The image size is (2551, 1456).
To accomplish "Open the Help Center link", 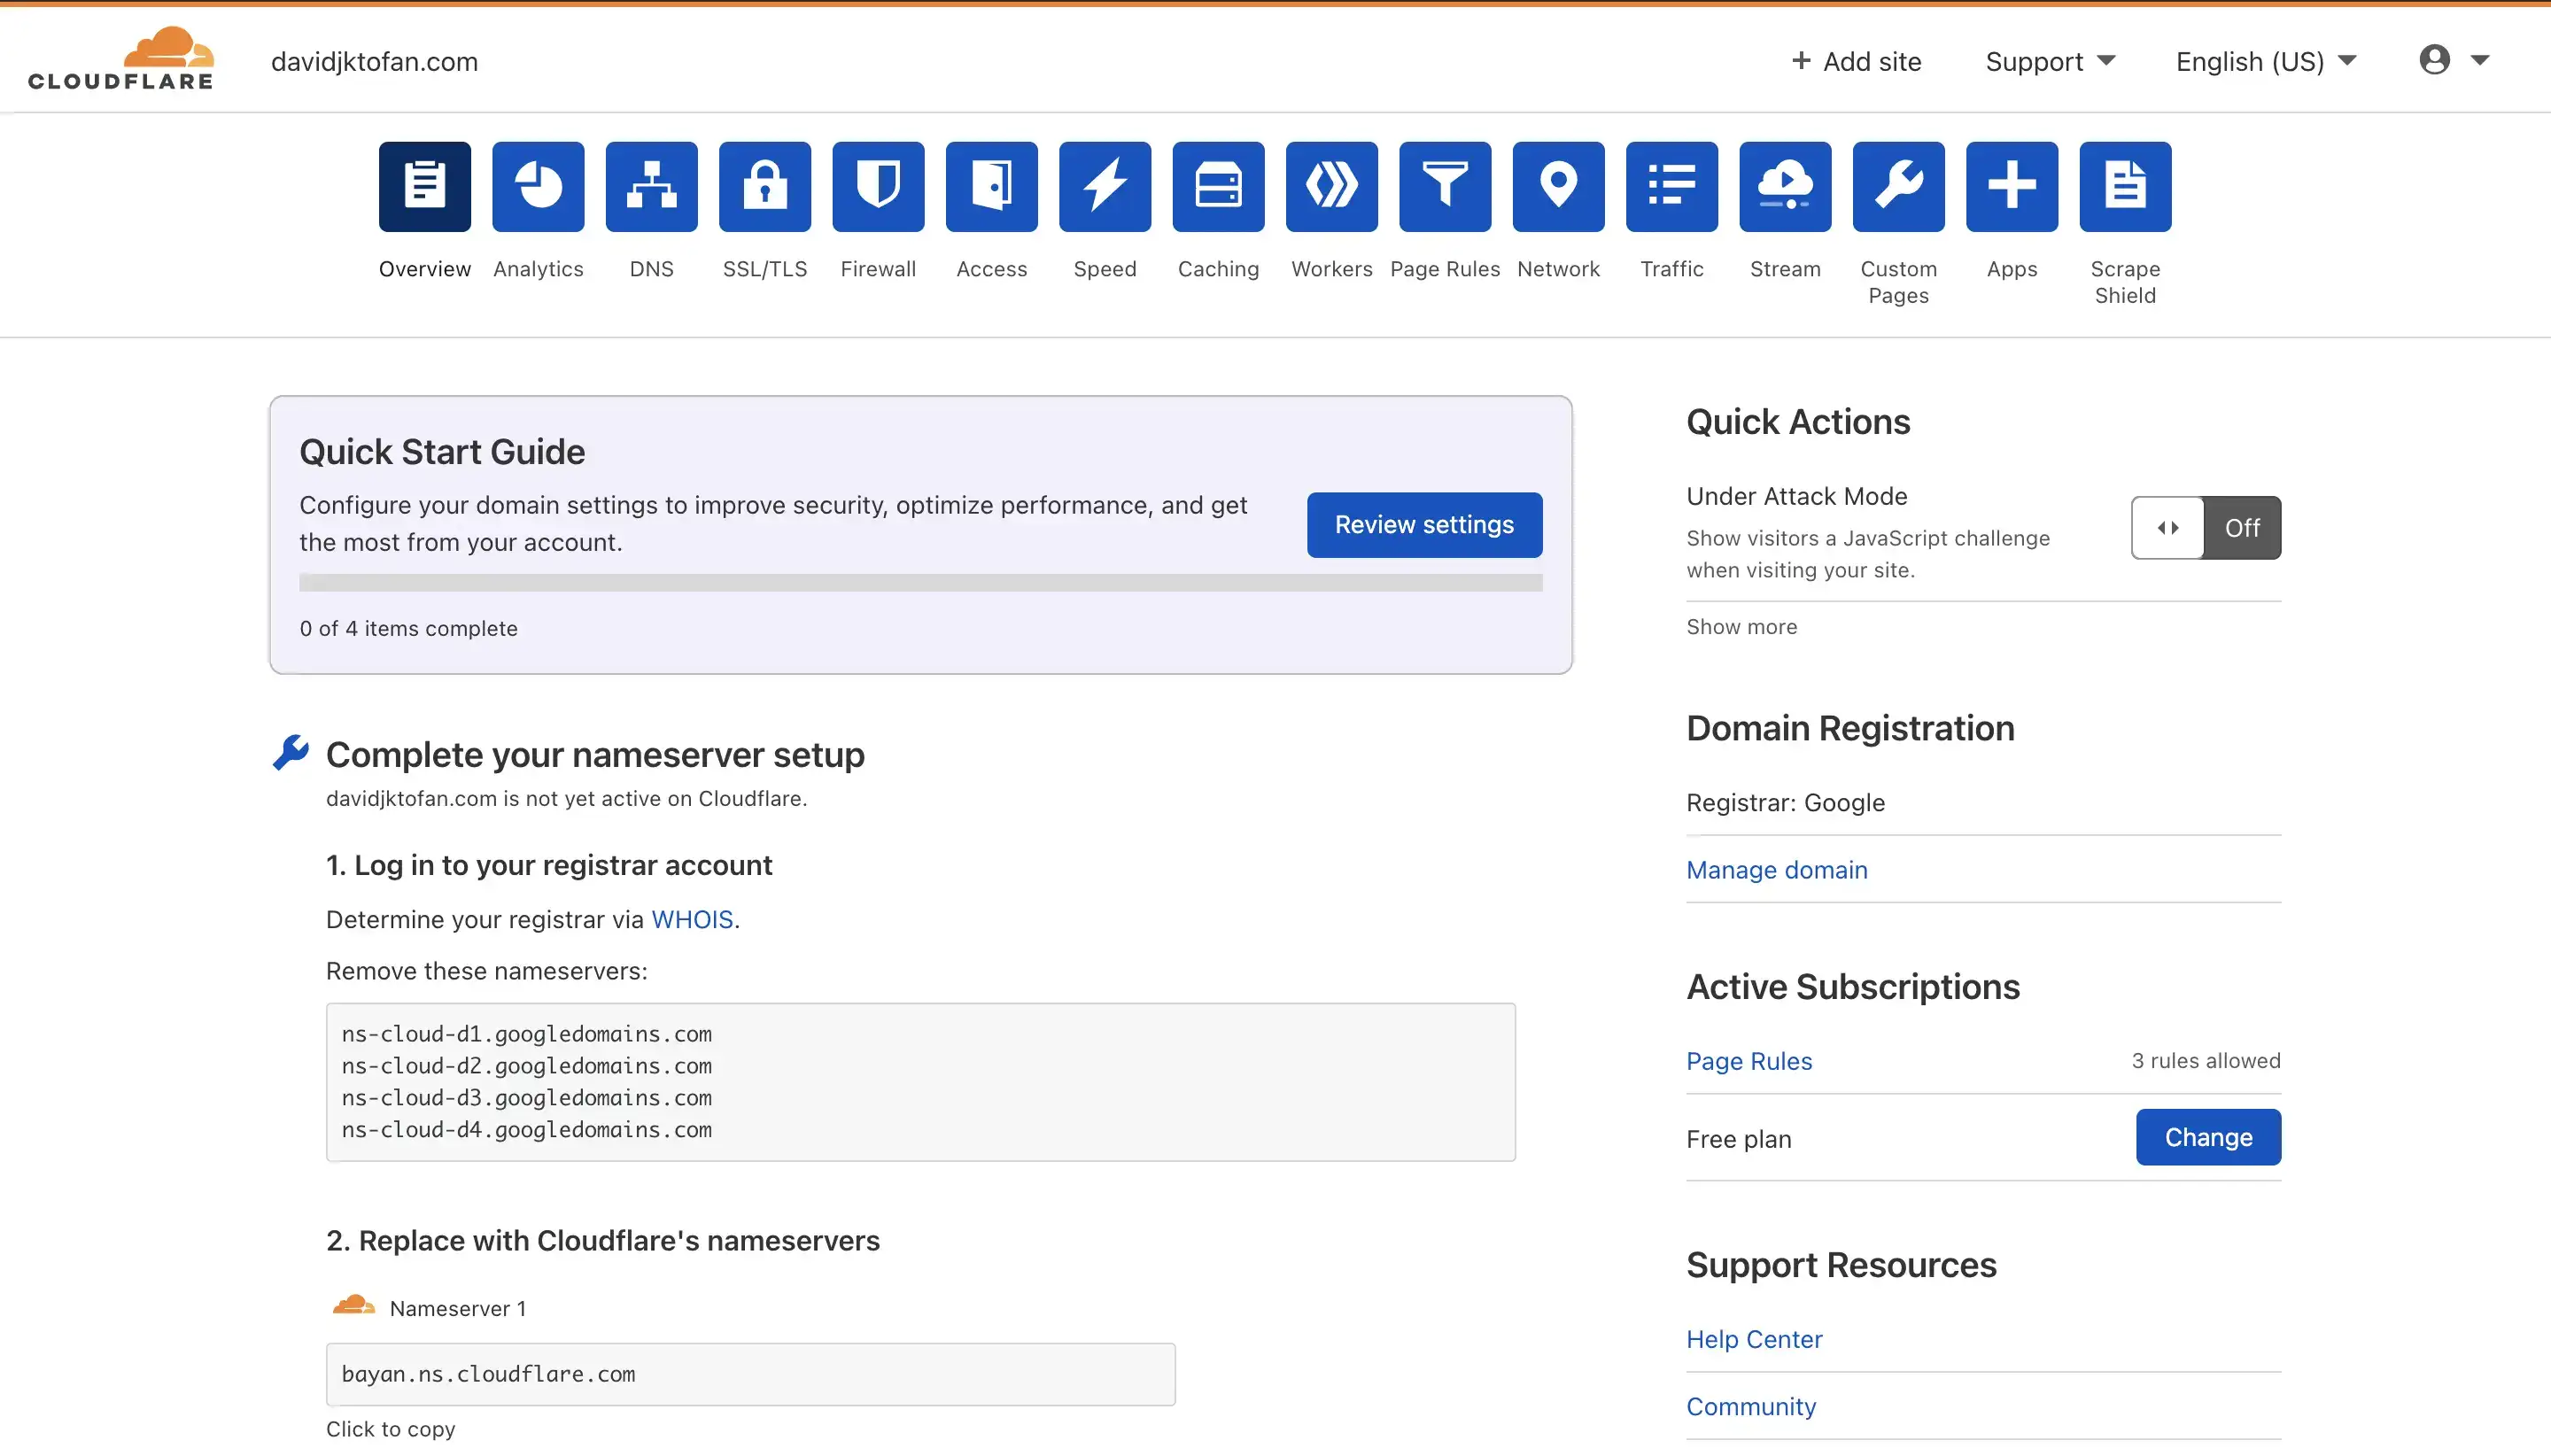I will click(x=1754, y=1339).
